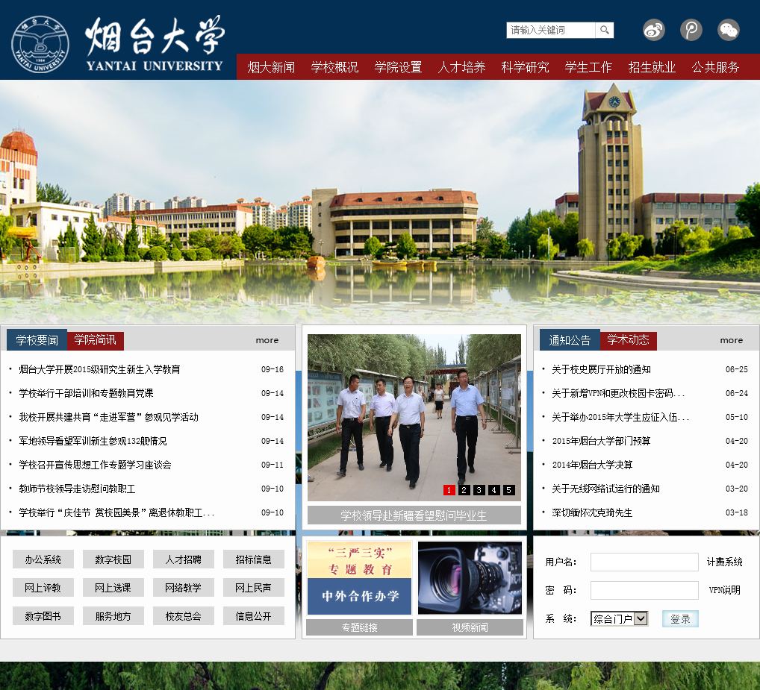Open the WeChat icon
The width and height of the screenshot is (760, 690).
(x=729, y=30)
